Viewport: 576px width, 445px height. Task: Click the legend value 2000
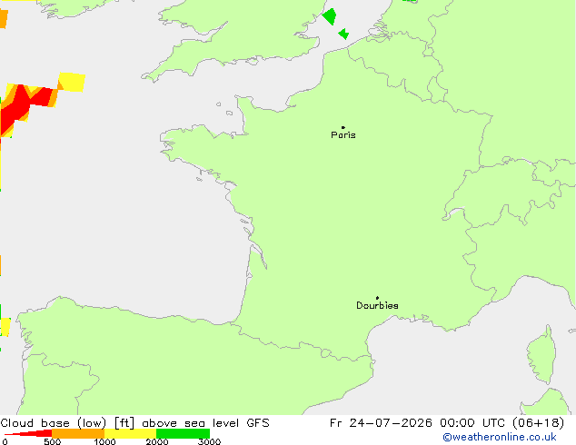click(x=157, y=441)
